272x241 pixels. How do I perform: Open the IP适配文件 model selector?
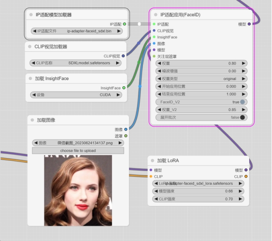(x=77, y=31)
